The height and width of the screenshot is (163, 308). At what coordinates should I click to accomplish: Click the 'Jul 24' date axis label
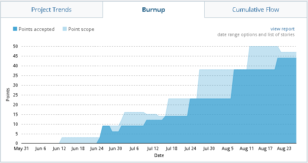coord(190,148)
